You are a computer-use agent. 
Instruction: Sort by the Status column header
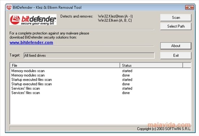(151, 65)
